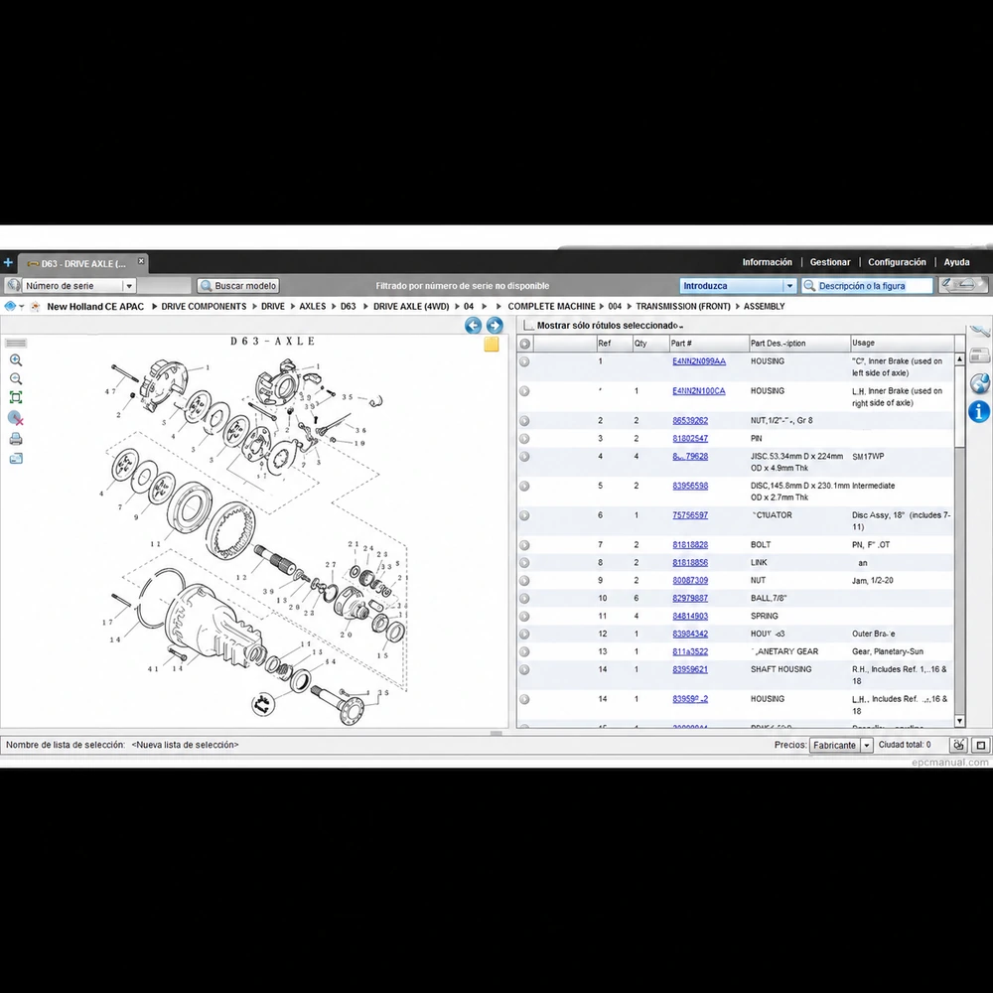
Task: Switch to the D63 - DRIVE AXLE tab
Action: coord(82,263)
